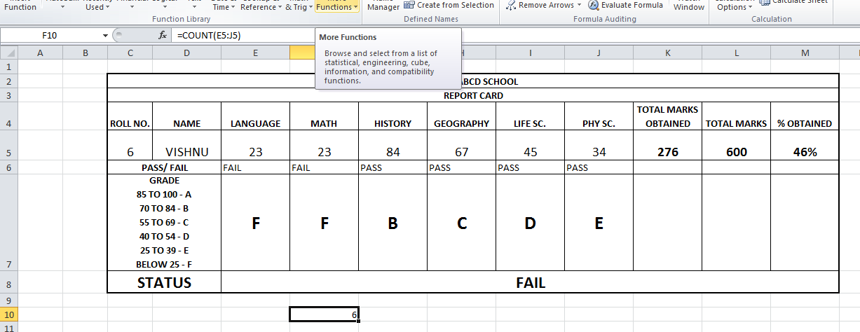This screenshot has height=332, width=860.
Task: Click the Watch Window button
Action: coord(689,6)
